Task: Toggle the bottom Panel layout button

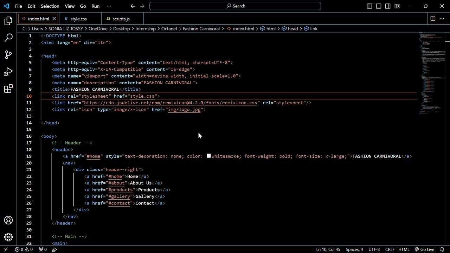Action: click(379, 6)
